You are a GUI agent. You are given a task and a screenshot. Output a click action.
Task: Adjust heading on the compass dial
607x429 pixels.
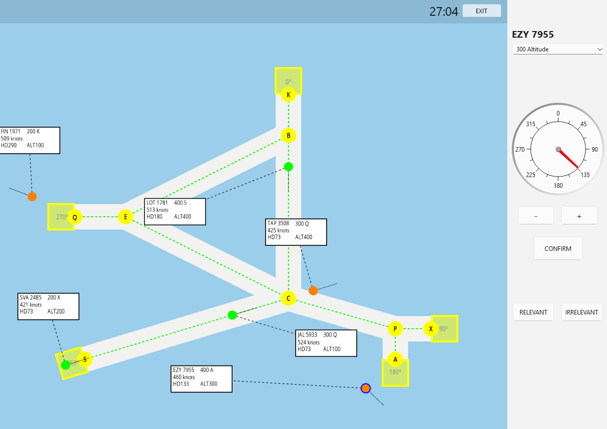(x=558, y=149)
